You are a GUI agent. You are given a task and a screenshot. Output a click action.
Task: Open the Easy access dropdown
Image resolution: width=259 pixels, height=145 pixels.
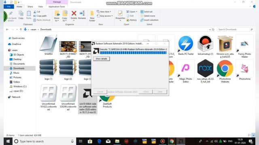coord(105,16)
